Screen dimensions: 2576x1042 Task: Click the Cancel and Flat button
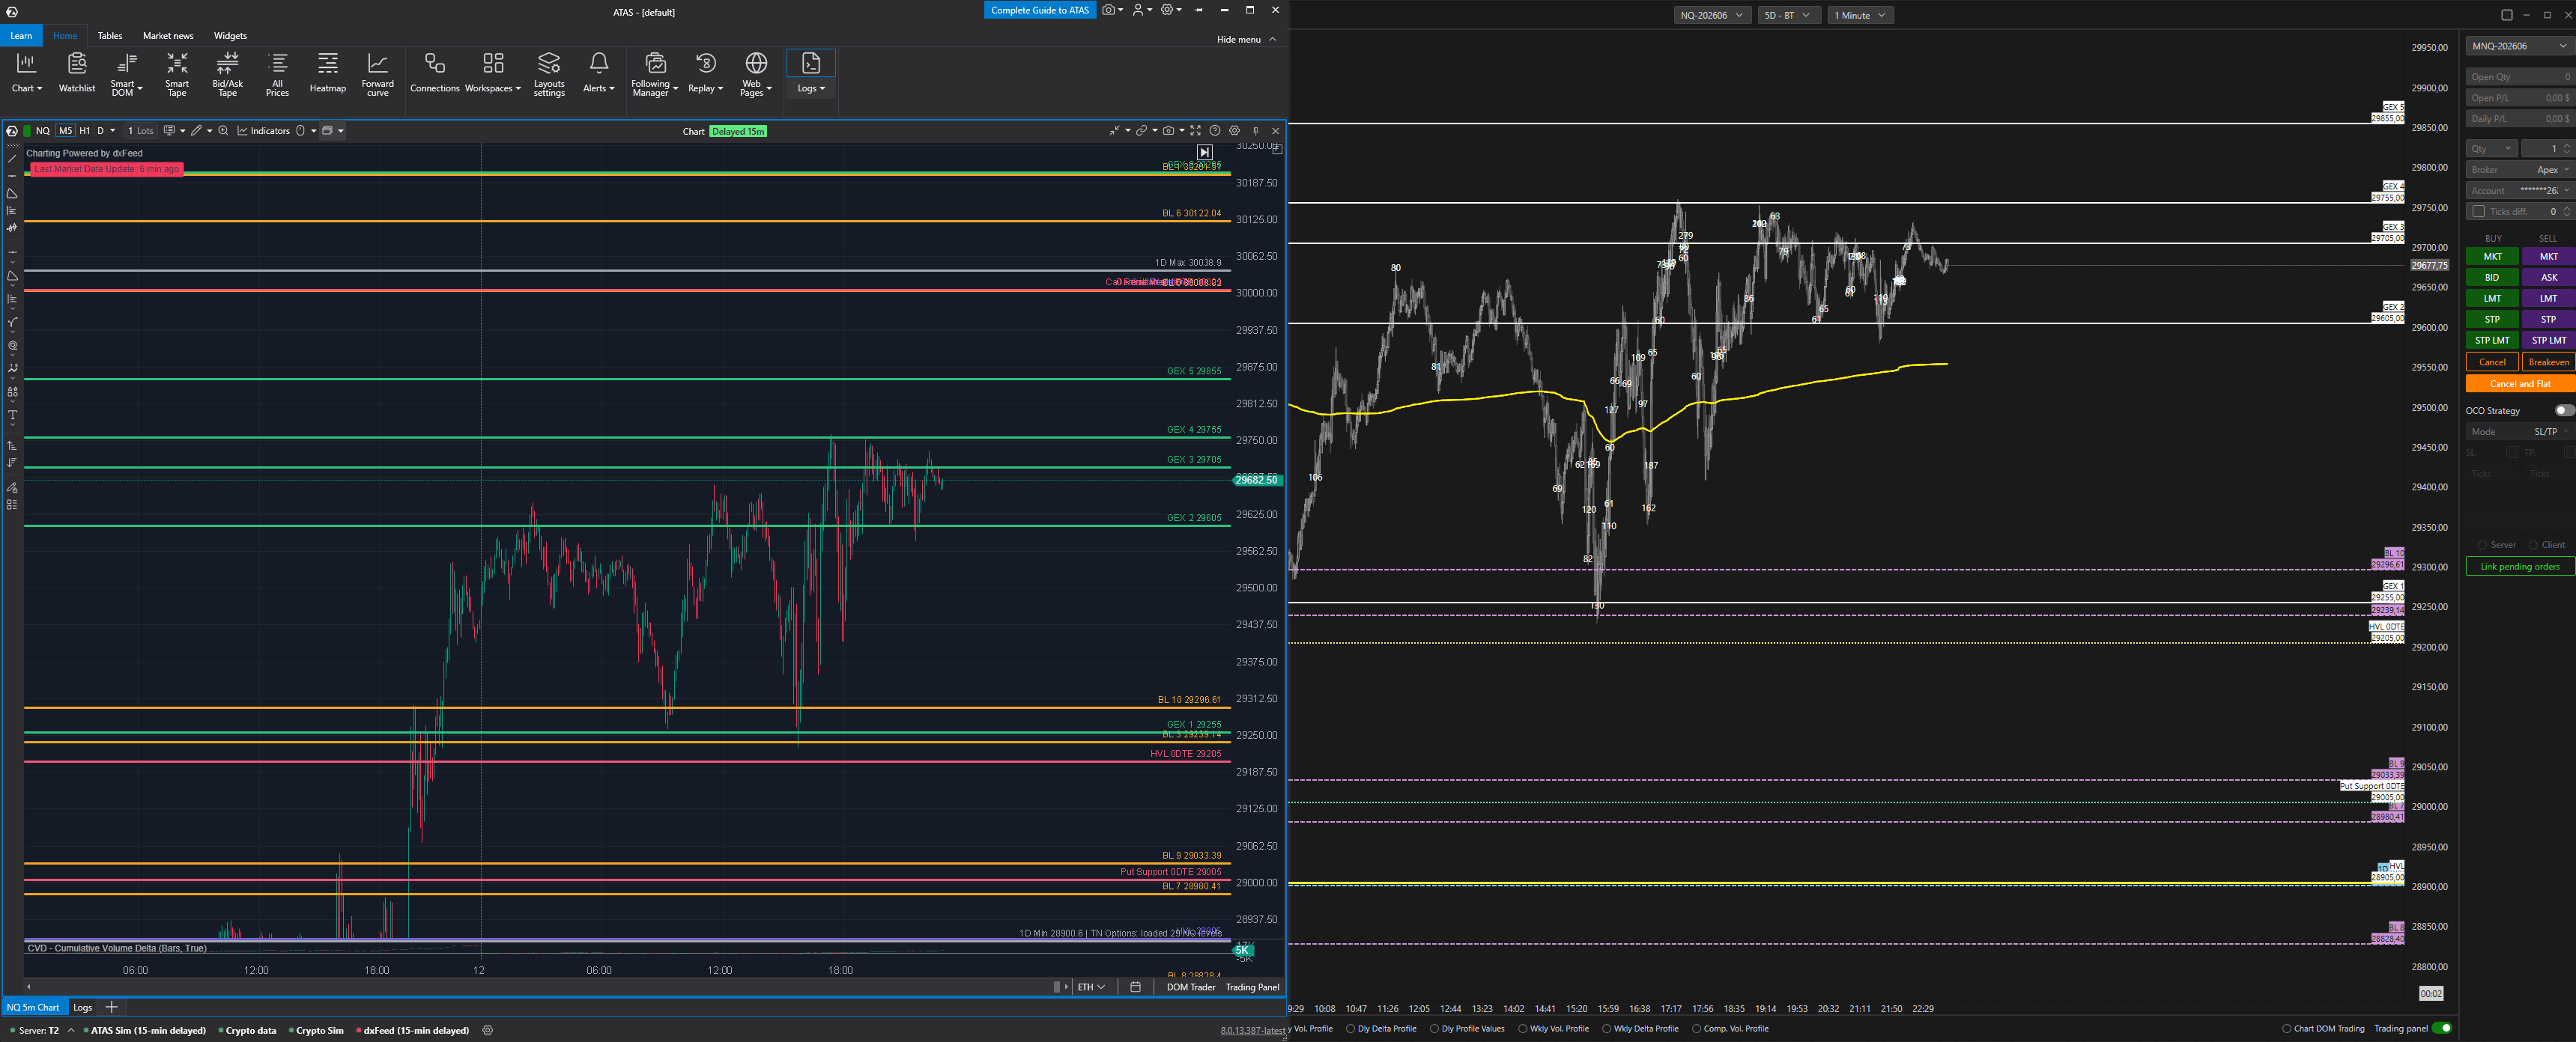tap(2520, 383)
